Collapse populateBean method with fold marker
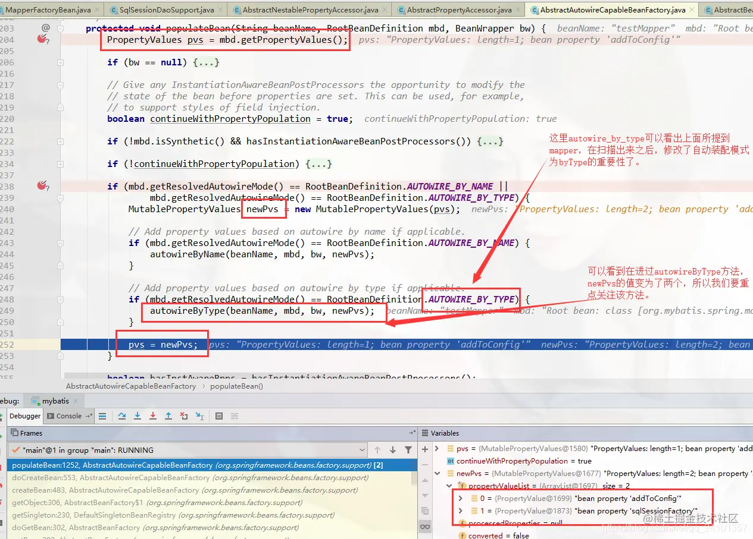This screenshot has width=753, height=539. pos(61,28)
